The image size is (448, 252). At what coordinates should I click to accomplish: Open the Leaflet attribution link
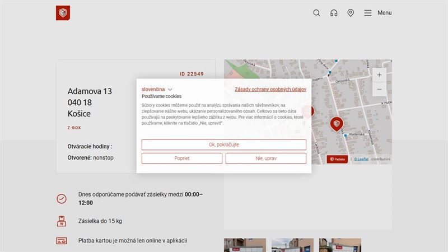coord(361,159)
